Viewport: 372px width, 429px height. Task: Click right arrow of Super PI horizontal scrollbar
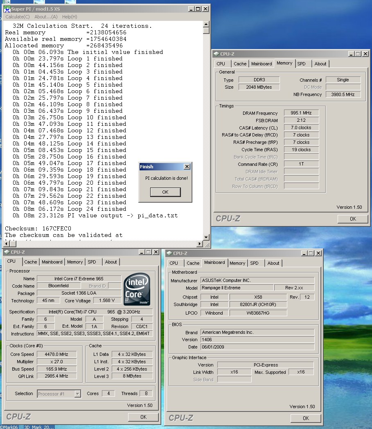pyautogui.click(x=200, y=244)
